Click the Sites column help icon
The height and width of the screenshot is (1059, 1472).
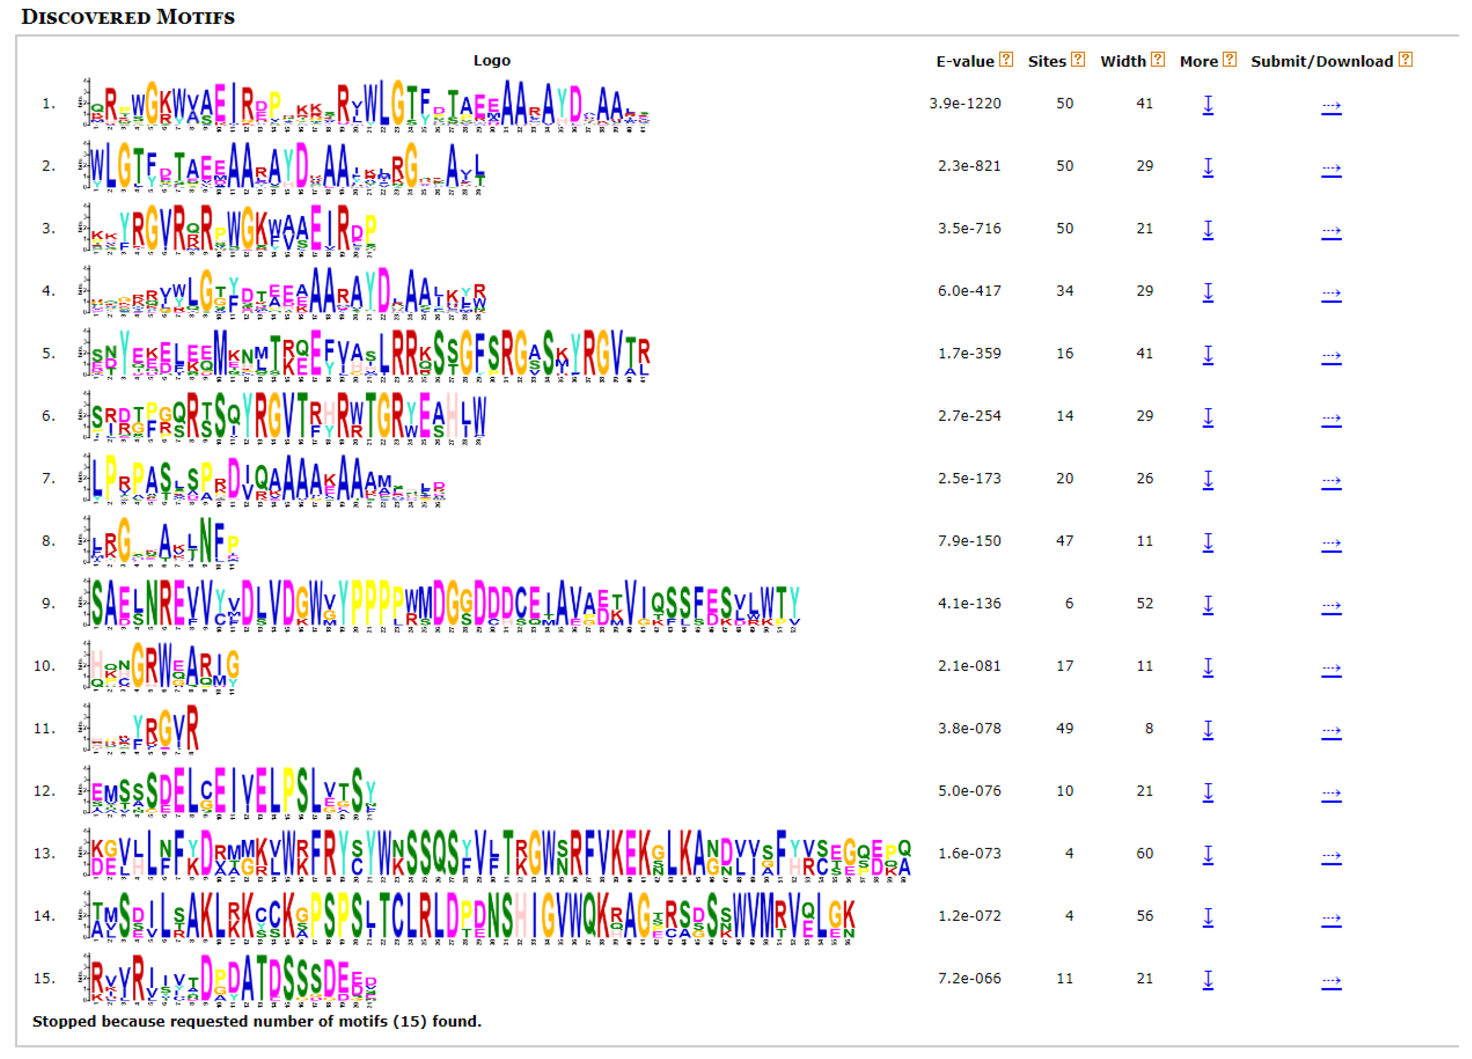(1078, 60)
